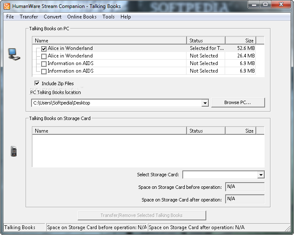Sort PC books by Size column header

click(x=241, y=40)
